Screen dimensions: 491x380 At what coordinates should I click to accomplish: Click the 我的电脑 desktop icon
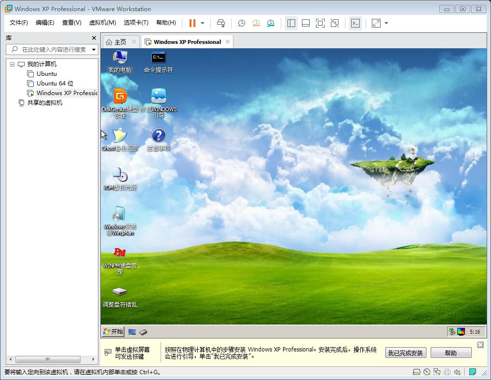coord(120,62)
